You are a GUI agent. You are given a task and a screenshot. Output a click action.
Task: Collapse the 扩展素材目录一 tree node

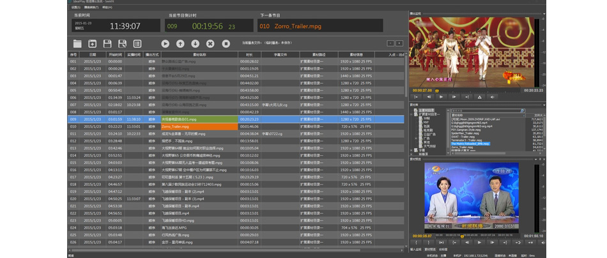pyautogui.click(x=411, y=114)
